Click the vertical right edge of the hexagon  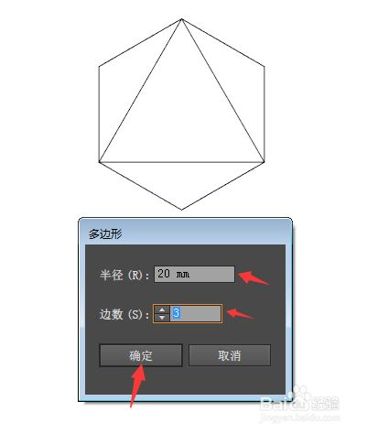click(x=264, y=114)
